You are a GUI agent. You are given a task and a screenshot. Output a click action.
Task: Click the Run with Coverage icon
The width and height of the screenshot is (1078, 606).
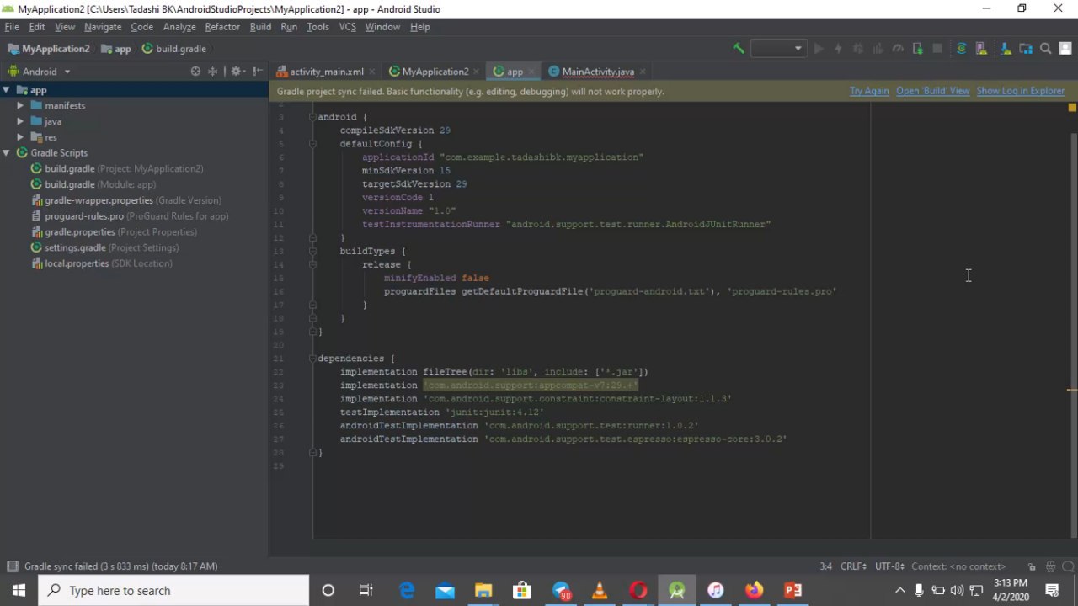[878, 49]
